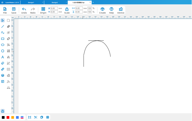This screenshot has height=121, width=192.
Task: Click the intersect shapes icon
Action: (x=8, y=33)
